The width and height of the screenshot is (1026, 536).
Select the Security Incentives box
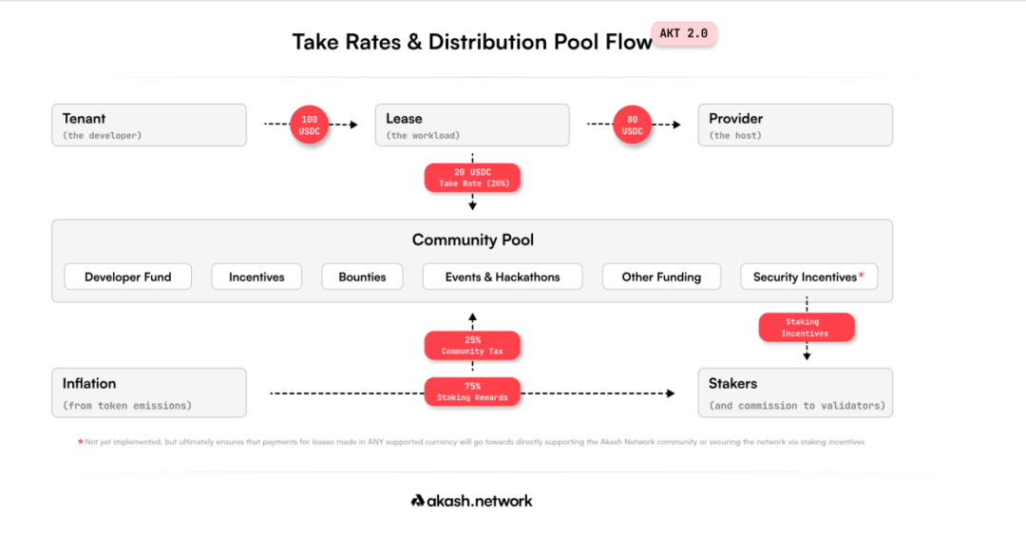[804, 277]
